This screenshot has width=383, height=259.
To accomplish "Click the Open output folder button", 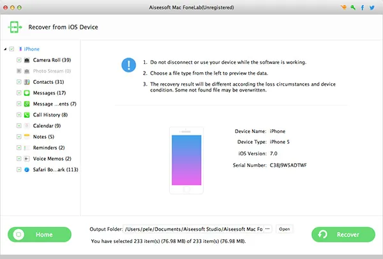I will coord(285,229).
